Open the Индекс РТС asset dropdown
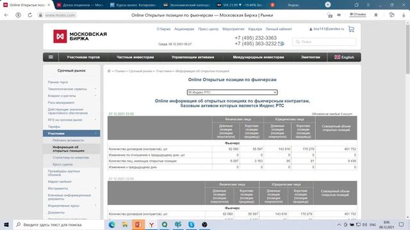Viewport: 410px width, 230px height. tap(232, 92)
